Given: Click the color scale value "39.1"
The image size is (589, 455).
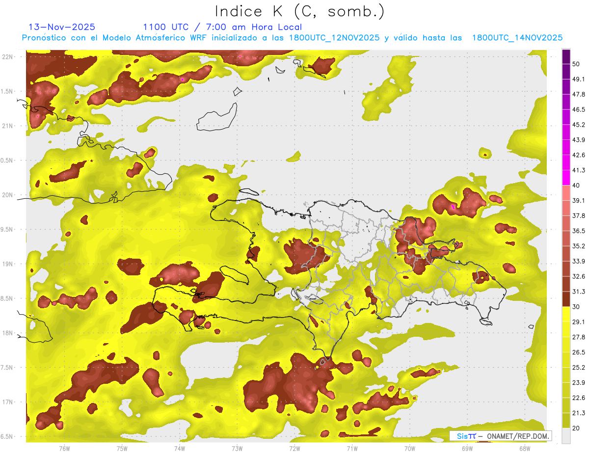Looking at the screenshot, I should [578, 200].
